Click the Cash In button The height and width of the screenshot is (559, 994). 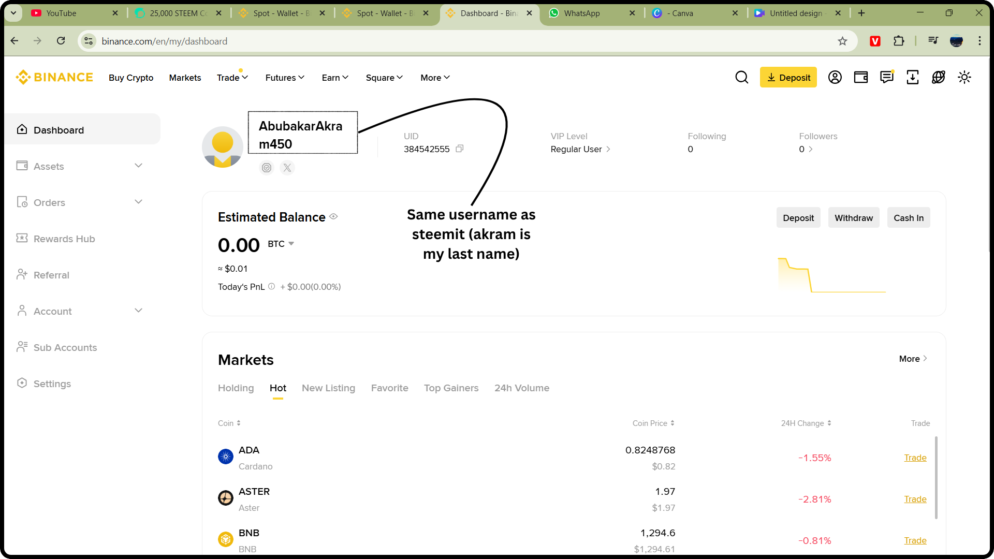908,218
